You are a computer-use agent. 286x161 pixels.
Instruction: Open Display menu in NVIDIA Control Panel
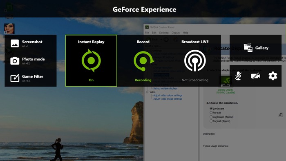point(176,33)
